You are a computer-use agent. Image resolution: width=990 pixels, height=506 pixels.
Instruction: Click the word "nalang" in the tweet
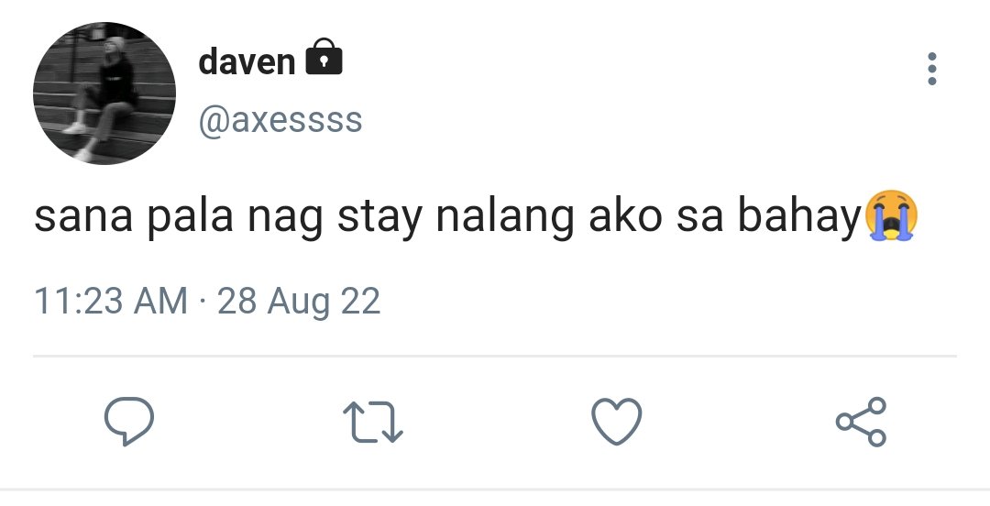(505, 217)
